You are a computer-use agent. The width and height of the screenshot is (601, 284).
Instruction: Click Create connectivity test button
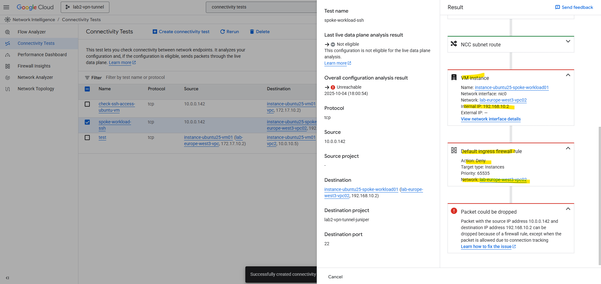[181, 32]
